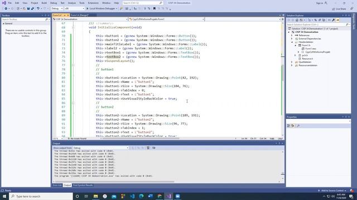The width and height of the screenshot is (357, 200).
Task: Click the Visual Studio logo icon
Action: click(x=4, y=3)
